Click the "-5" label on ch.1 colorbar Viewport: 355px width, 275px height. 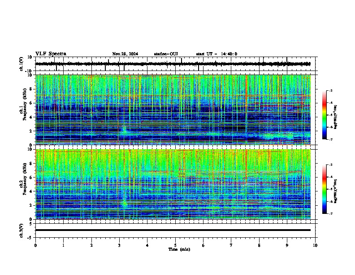click(x=330, y=115)
